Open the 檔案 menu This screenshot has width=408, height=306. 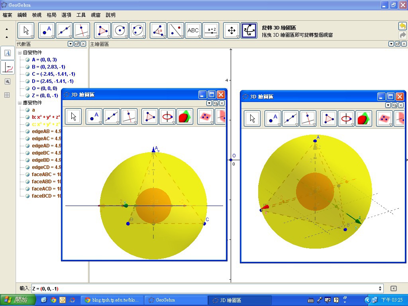[x=7, y=15]
